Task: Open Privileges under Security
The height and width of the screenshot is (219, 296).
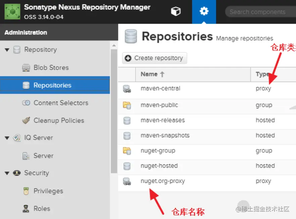Action: tap(55, 191)
